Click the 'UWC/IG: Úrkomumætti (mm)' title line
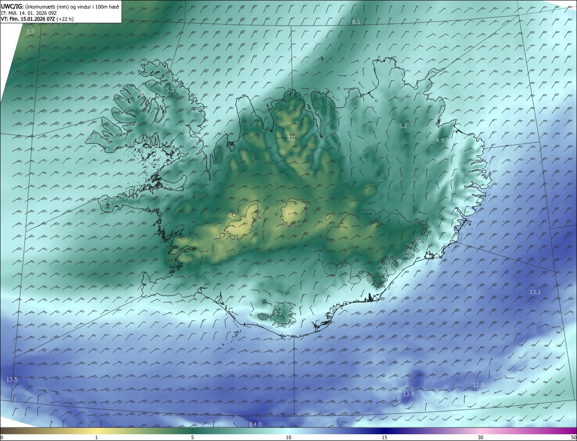 (60, 6)
